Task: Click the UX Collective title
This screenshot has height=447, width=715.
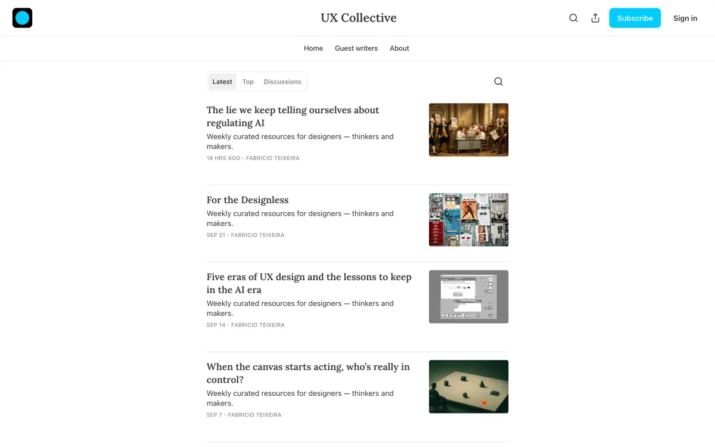Action: [x=358, y=18]
